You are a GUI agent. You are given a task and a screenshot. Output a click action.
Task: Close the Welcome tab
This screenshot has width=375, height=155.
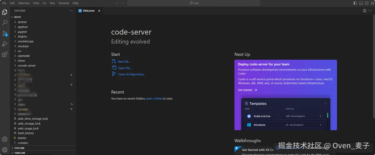click(x=99, y=11)
